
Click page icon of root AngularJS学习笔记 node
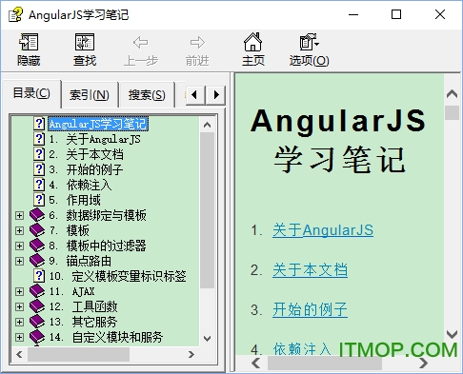pyautogui.click(x=39, y=124)
